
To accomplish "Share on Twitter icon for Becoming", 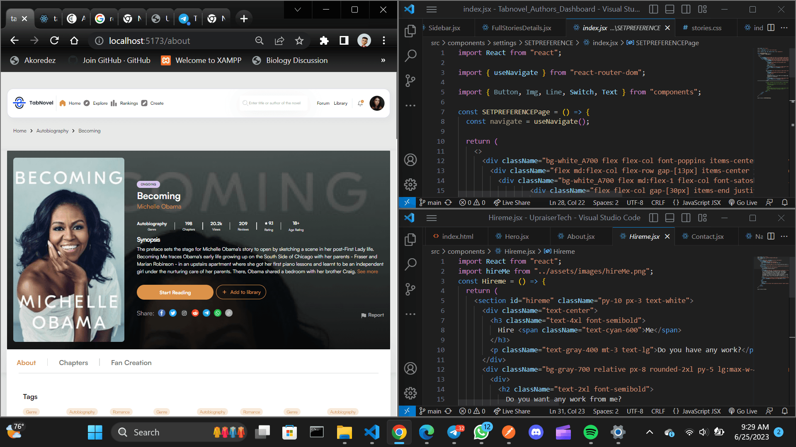I will click(x=173, y=313).
